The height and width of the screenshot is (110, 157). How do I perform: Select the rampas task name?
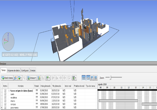click(x=13, y=104)
